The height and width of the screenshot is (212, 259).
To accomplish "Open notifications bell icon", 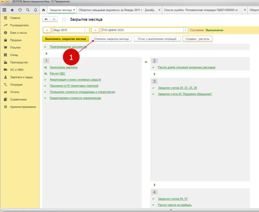I will pyautogui.click(x=35, y=10).
